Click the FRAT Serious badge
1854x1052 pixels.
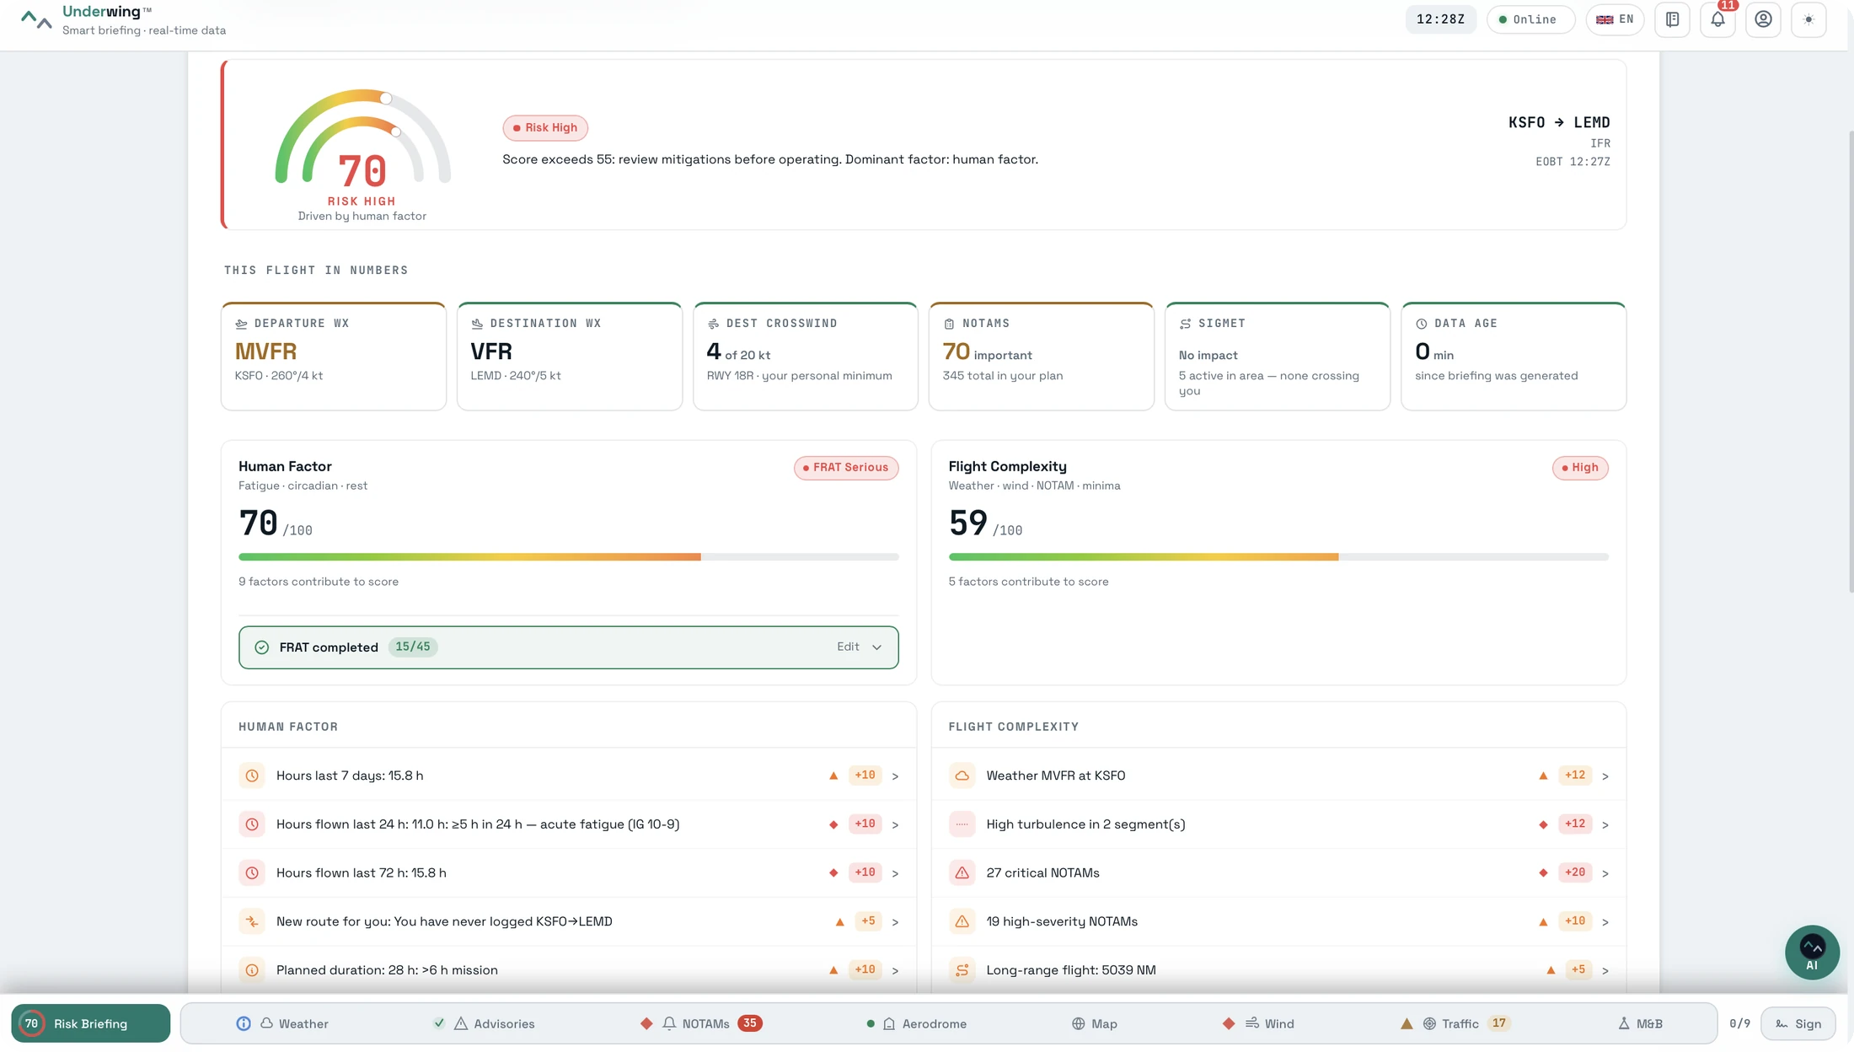tap(846, 468)
